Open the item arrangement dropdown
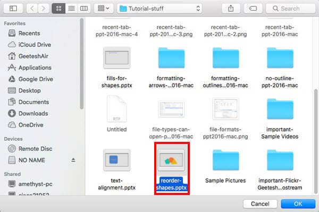This screenshot has height=212, width=319. point(104,9)
